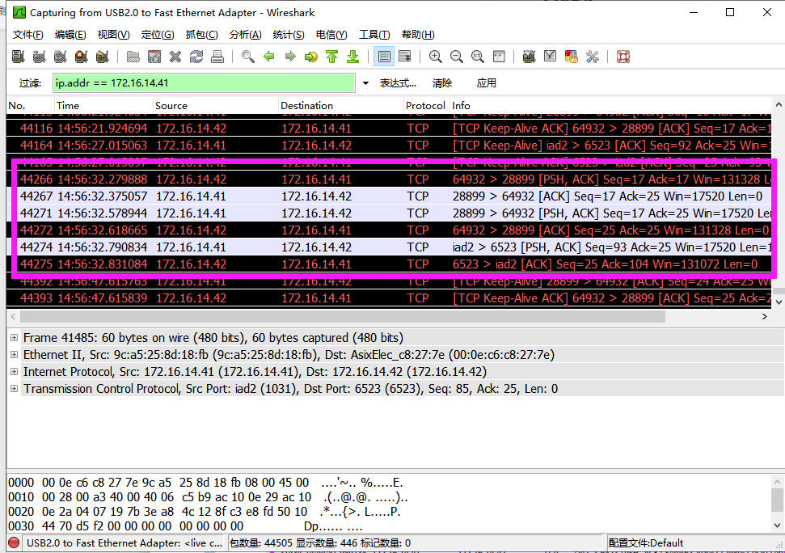
Task: Expand the Transmission Control Protocol node
Action: (x=14, y=389)
